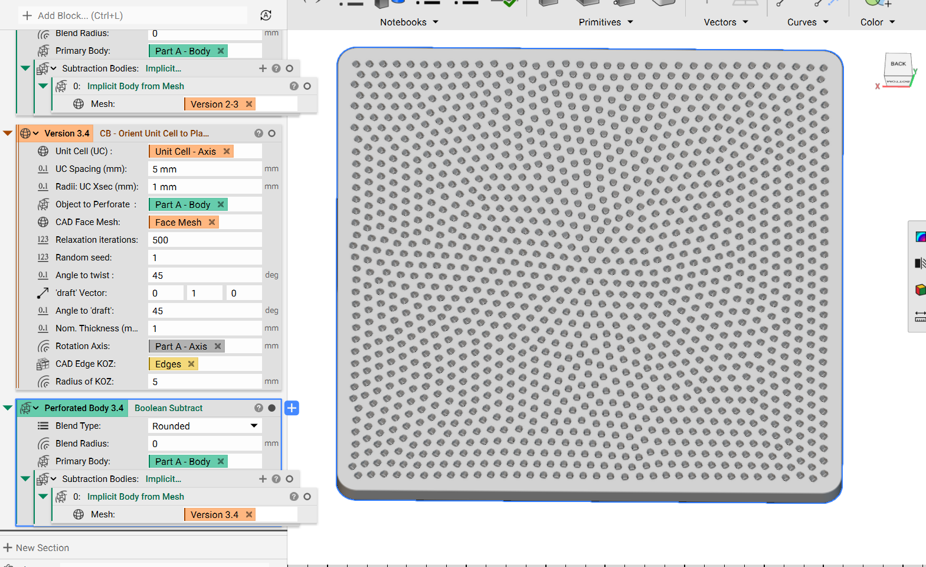Toggle section cut icon on right toolbar
The image size is (926, 567).
[x=921, y=263]
